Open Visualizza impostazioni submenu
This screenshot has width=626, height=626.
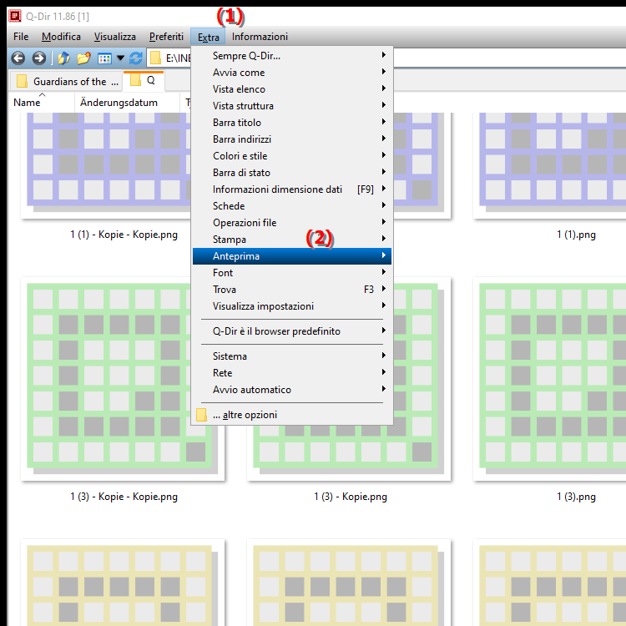(292, 306)
